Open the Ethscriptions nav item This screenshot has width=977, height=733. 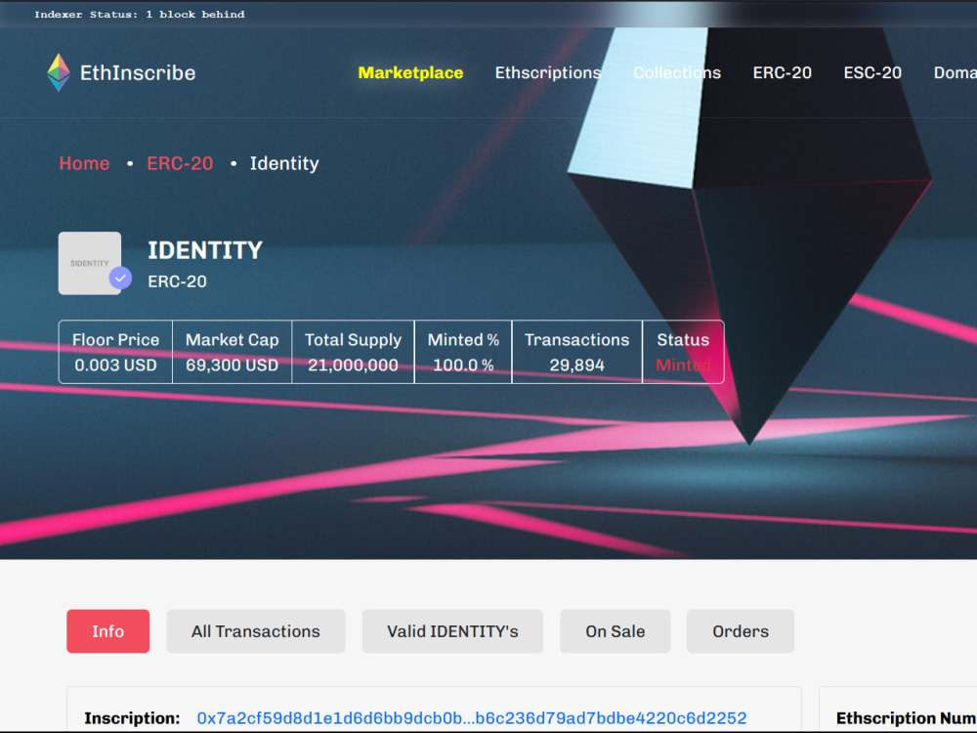[x=548, y=73]
